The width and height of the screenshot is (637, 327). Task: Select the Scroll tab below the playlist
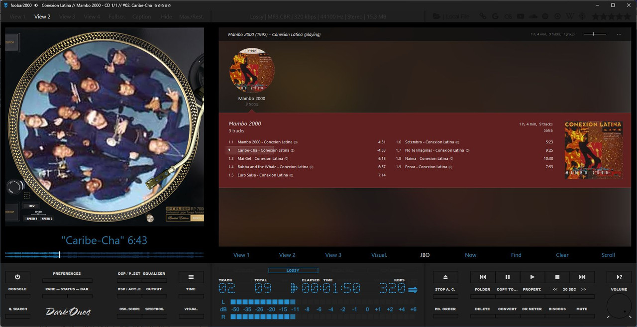[608, 255]
